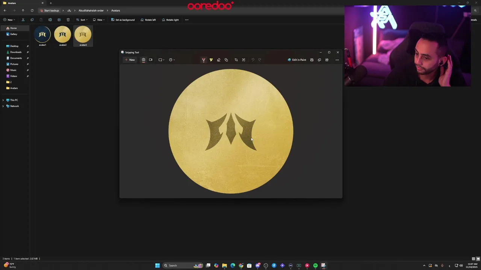Select the avatar3 thumbnail

click(83, 36)
